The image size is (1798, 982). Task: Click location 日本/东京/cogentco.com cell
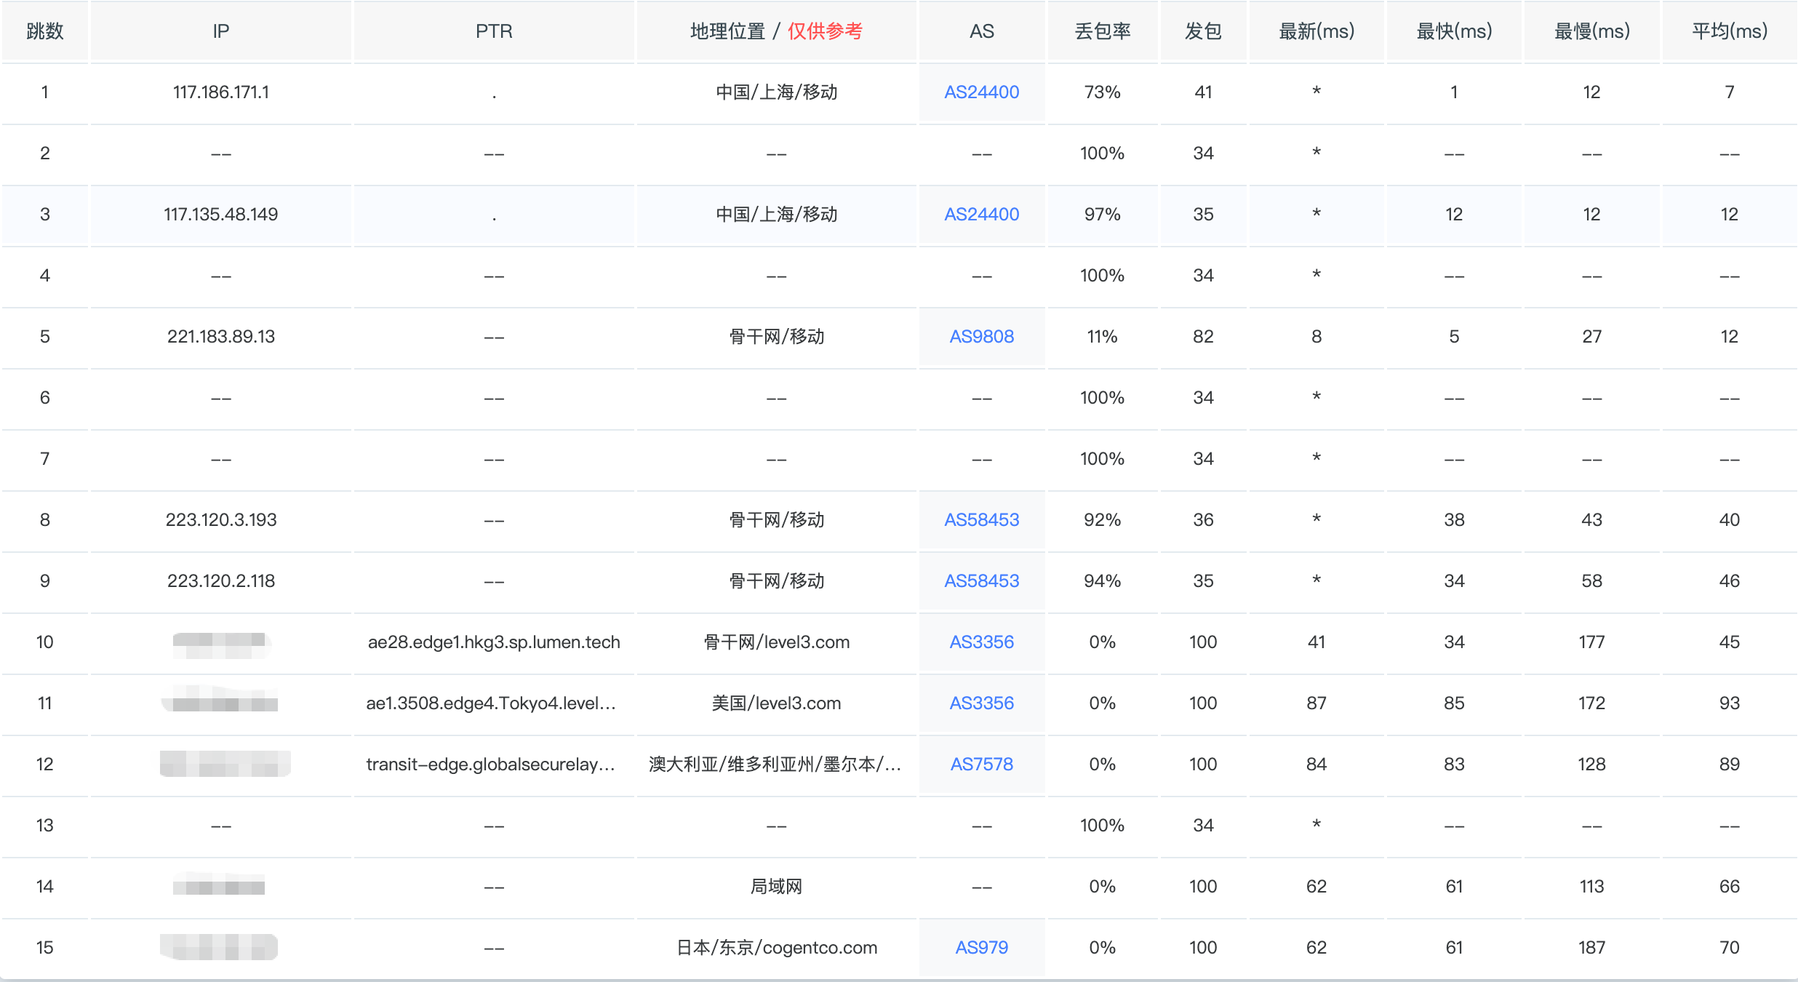[776, 948]
